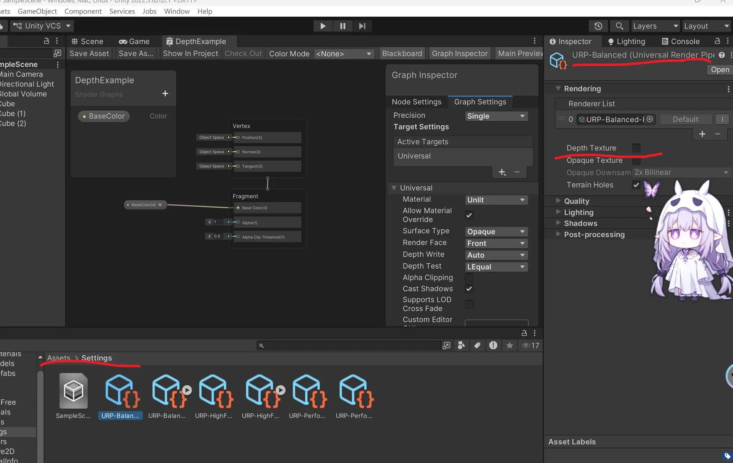Disable the Cast Shadows checkbox
The image size is (733, 463).
click(469, 289)
